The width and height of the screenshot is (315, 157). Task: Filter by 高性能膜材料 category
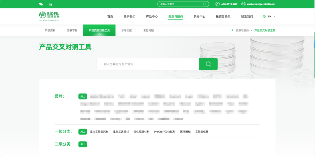tap(141, 132)
